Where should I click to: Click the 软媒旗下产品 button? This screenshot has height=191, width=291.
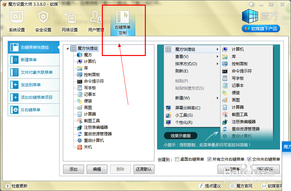[261, 29]
